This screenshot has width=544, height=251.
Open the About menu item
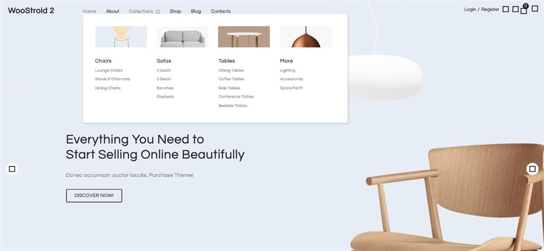113,11
